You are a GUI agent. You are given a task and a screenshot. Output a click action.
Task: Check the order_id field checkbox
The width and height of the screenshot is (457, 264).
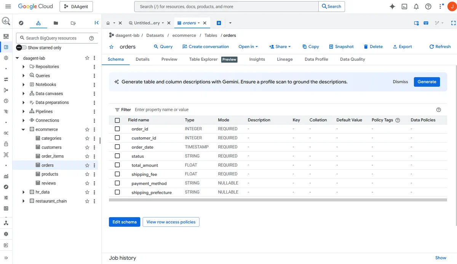(117, 129)
